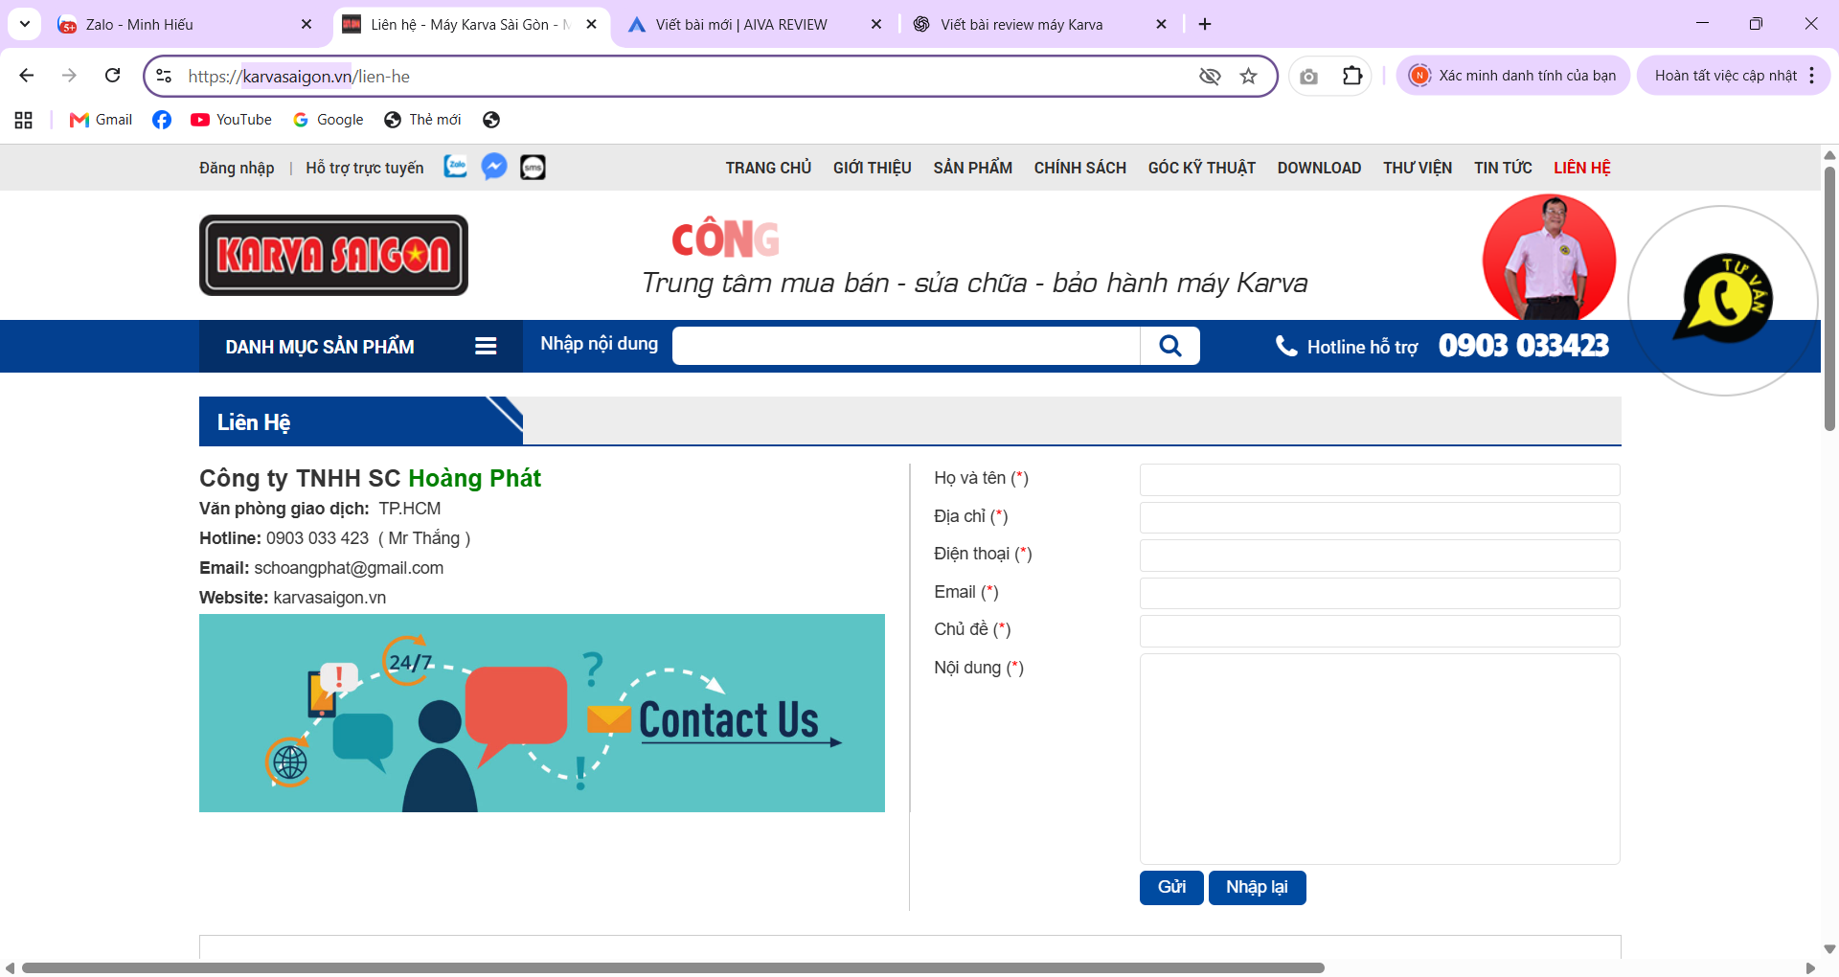Open the TIN TỨC link
Screen dimensions: 1839x977
pyautogui.click(x=1503, y=168)
